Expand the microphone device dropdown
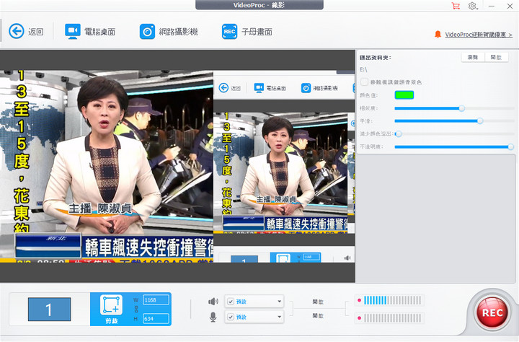Viewport: 519px width, 342px height. 278,316
